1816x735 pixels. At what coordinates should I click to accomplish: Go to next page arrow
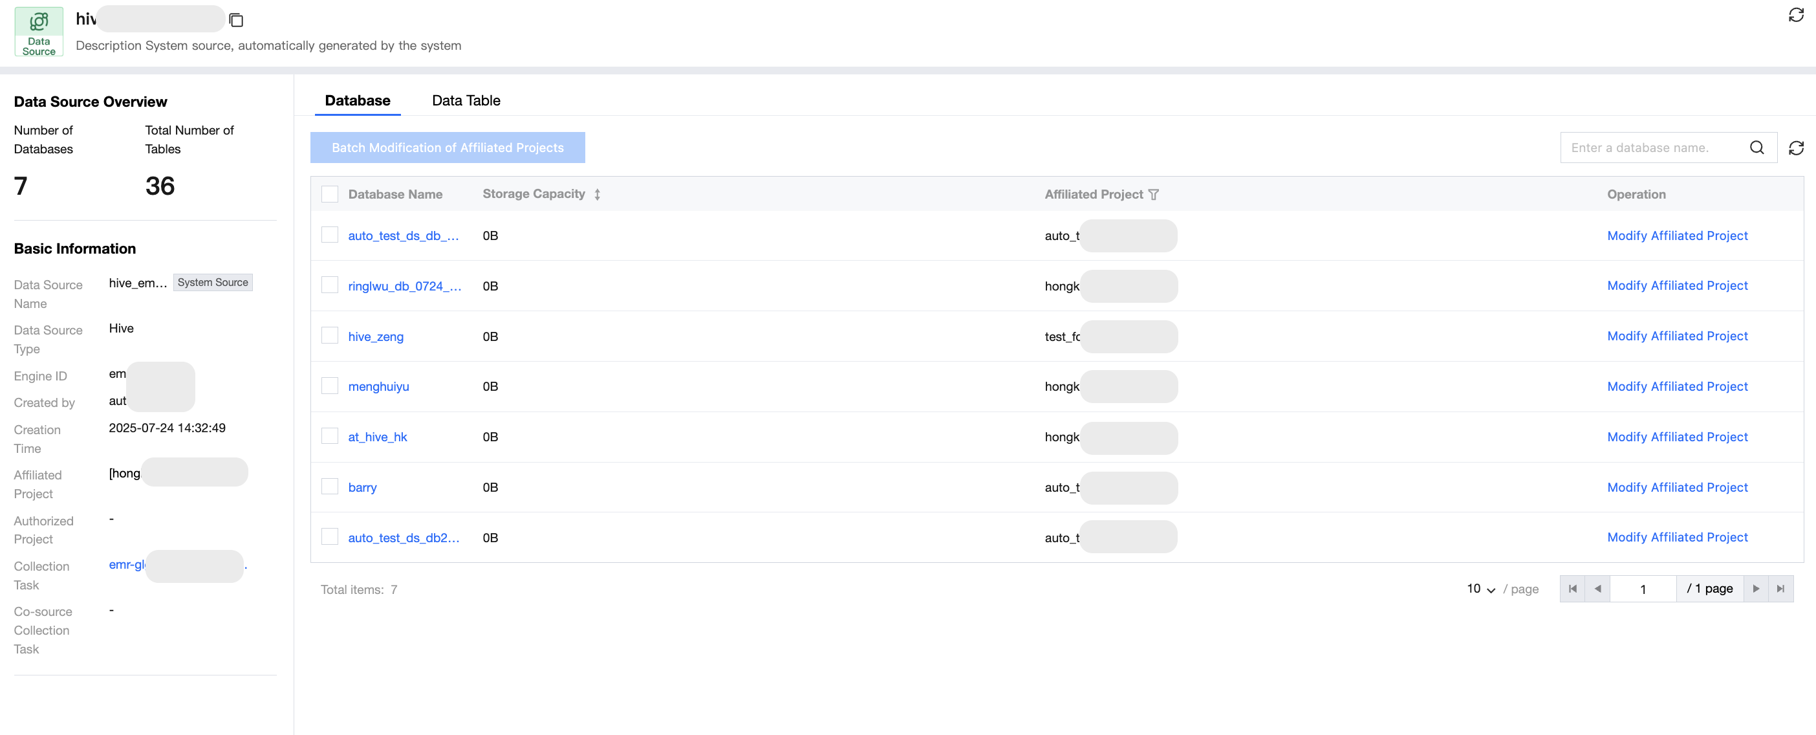click(x=1755, y=588)
